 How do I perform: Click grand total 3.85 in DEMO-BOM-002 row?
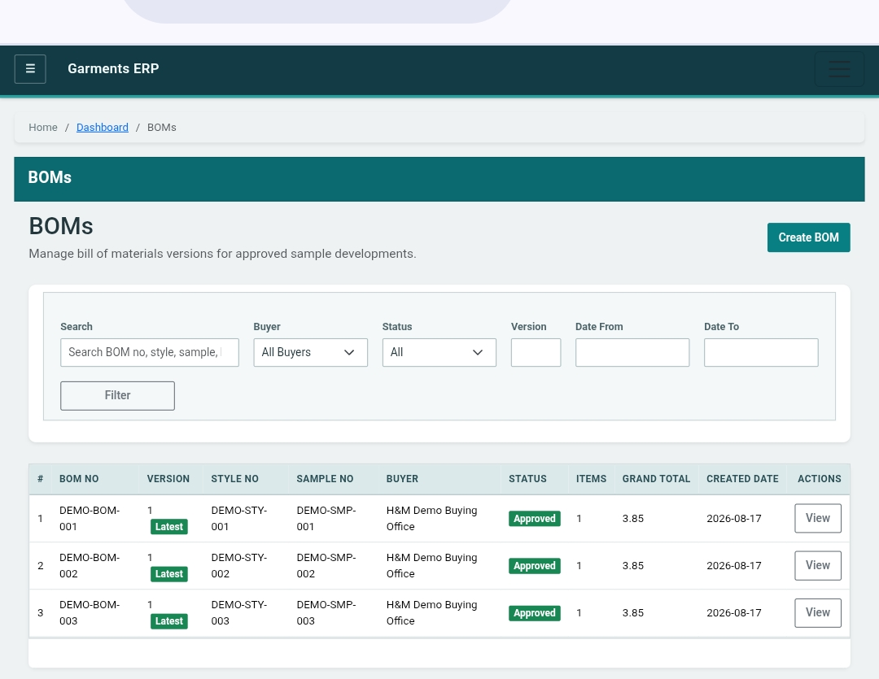633,566
